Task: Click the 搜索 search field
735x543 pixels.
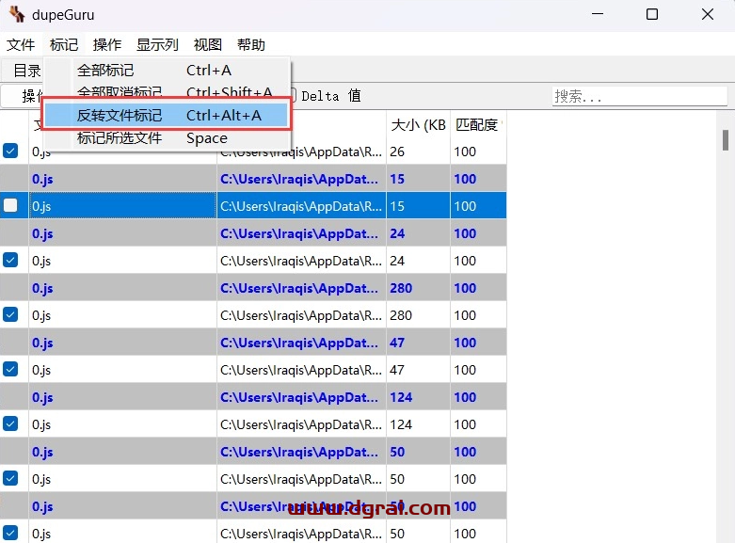Action: pos(639,96)
